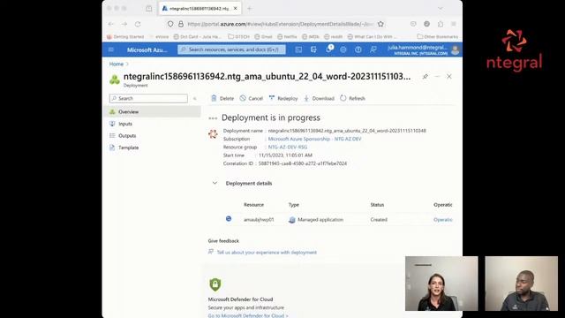Open the Directories and subscriptions filter icon
565x318 pixels.
click(x=313, y=49)
